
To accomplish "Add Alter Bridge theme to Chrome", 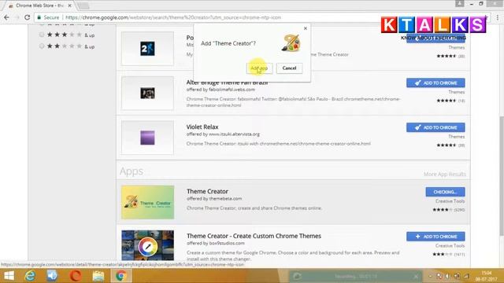I will [x=435, y=83].
